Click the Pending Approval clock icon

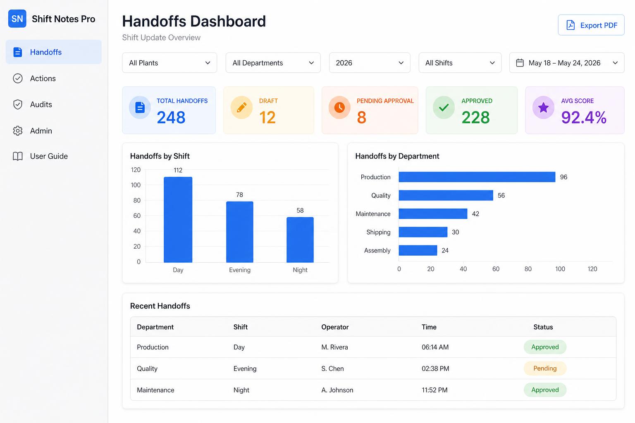339,107
